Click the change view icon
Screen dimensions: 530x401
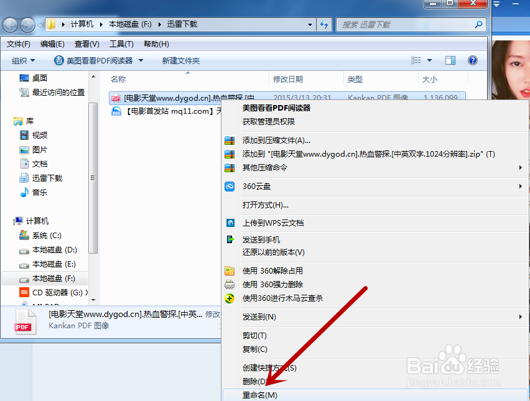(416, 60)
